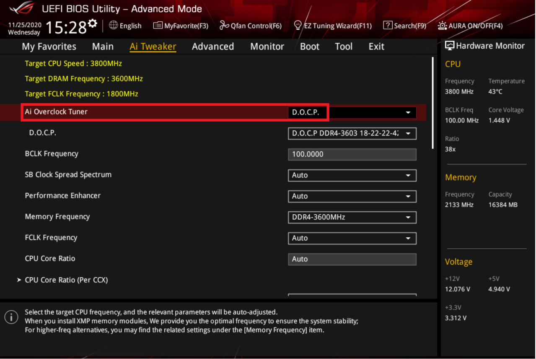Open Search(F9)
536x359 pixels.
[x=405, y=26]
